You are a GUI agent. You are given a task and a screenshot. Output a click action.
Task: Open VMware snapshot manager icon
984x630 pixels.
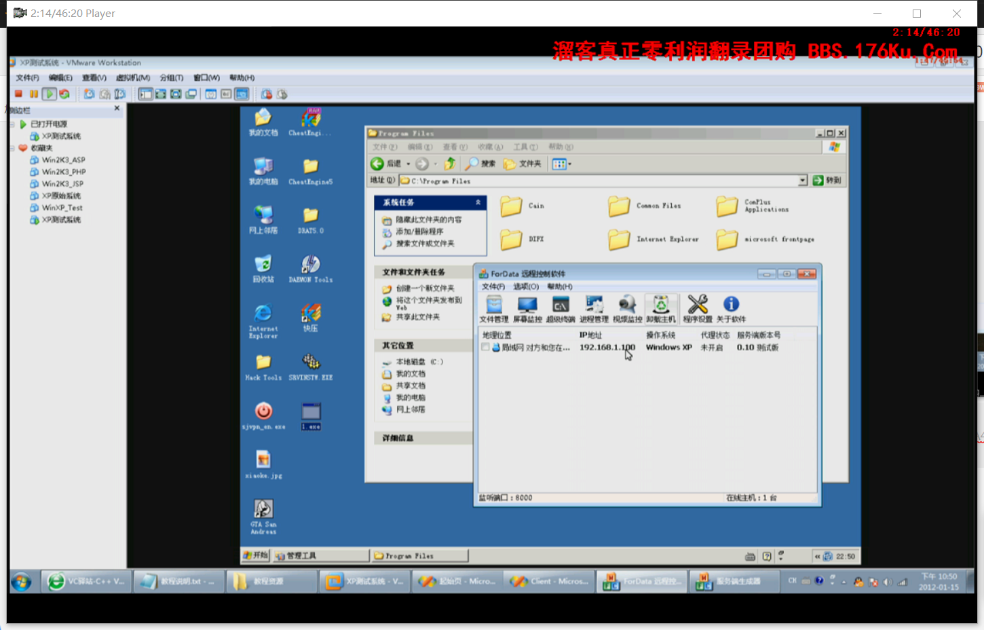(120, 94)
